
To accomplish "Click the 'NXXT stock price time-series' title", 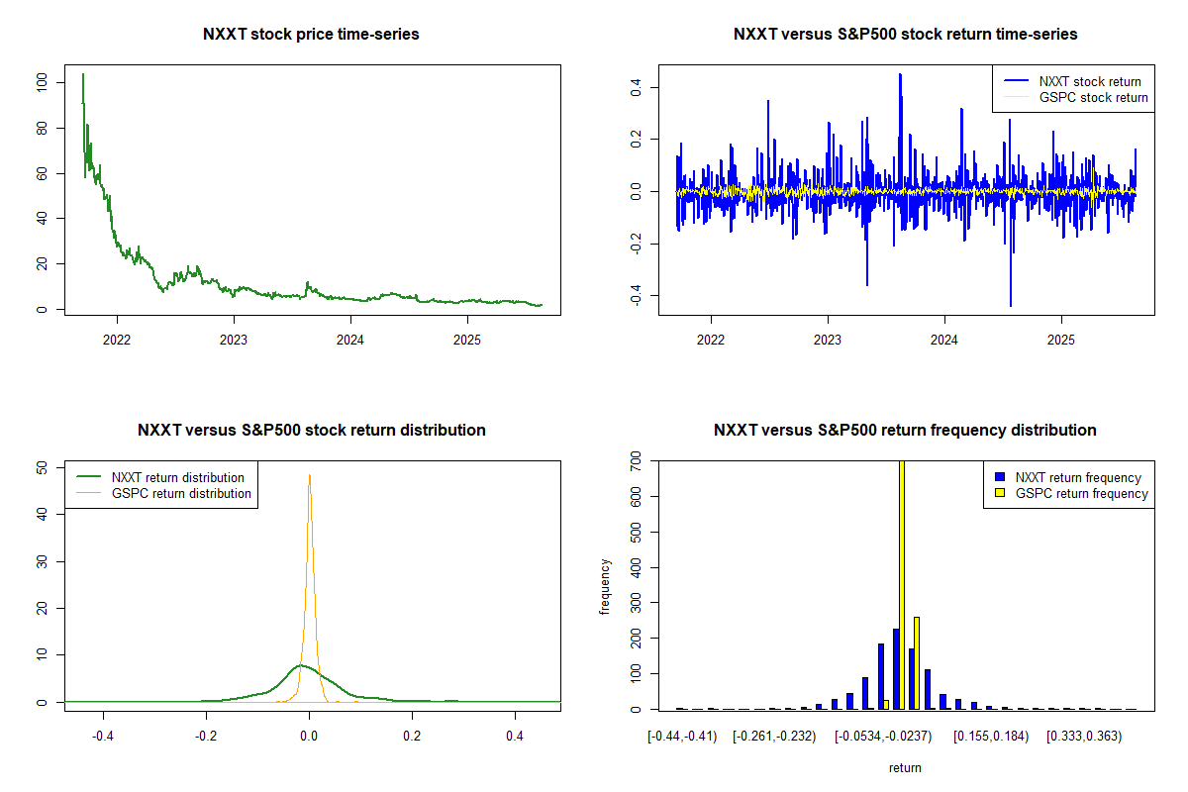I will [311, 35].
